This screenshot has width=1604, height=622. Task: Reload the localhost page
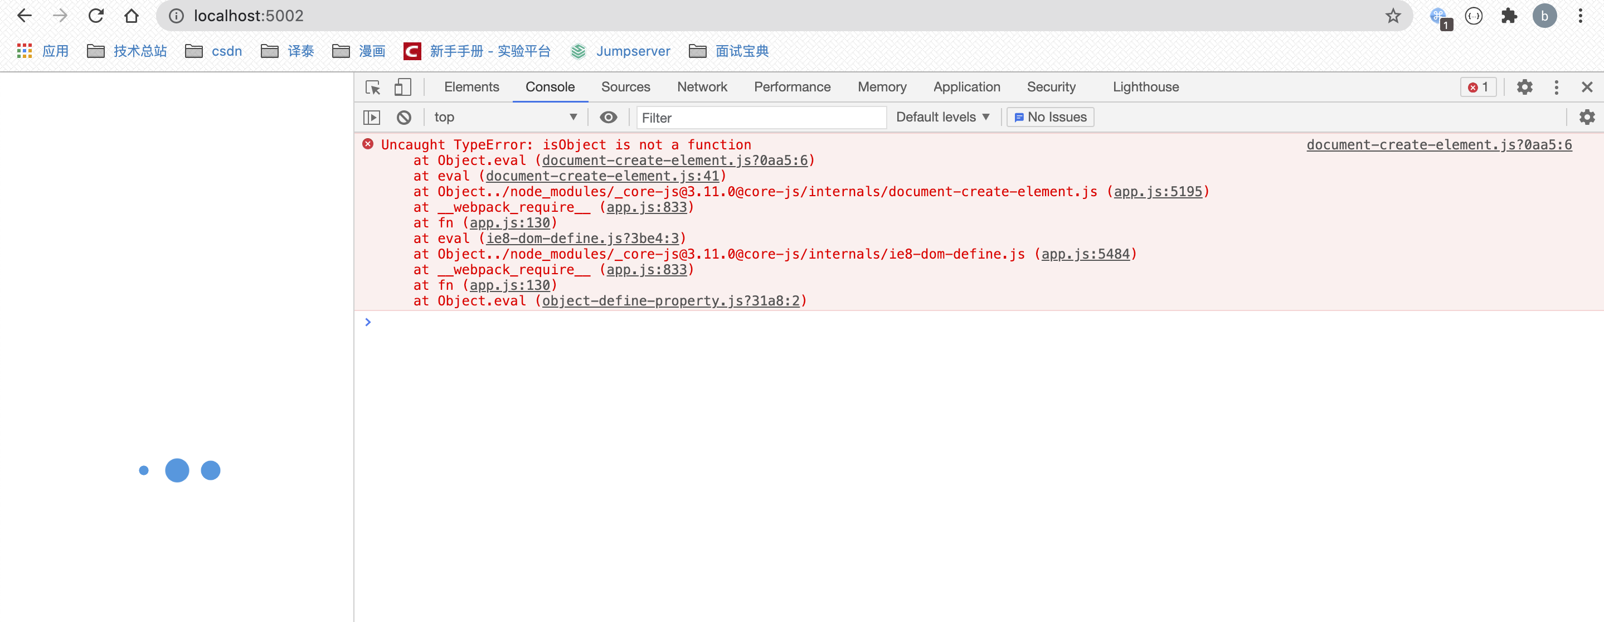[x=96, y=16]
